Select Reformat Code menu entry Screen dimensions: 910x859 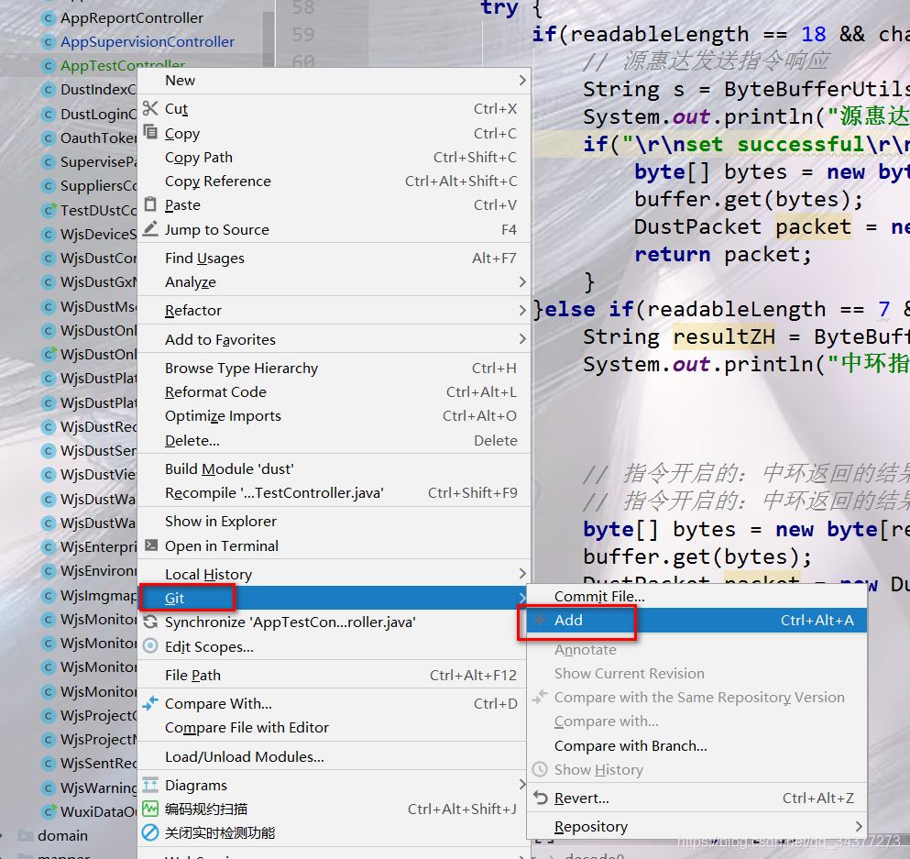[x=215, y=392]
